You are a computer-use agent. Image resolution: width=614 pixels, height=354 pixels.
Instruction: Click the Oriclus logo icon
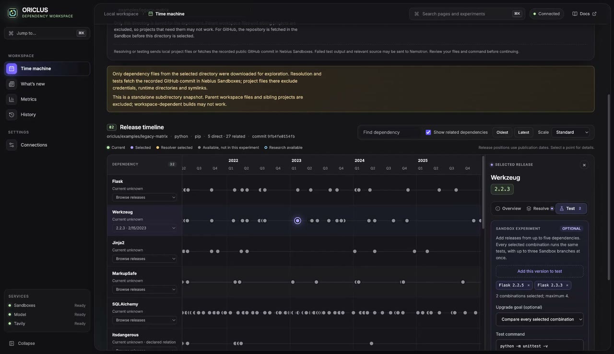pos(12,13)
